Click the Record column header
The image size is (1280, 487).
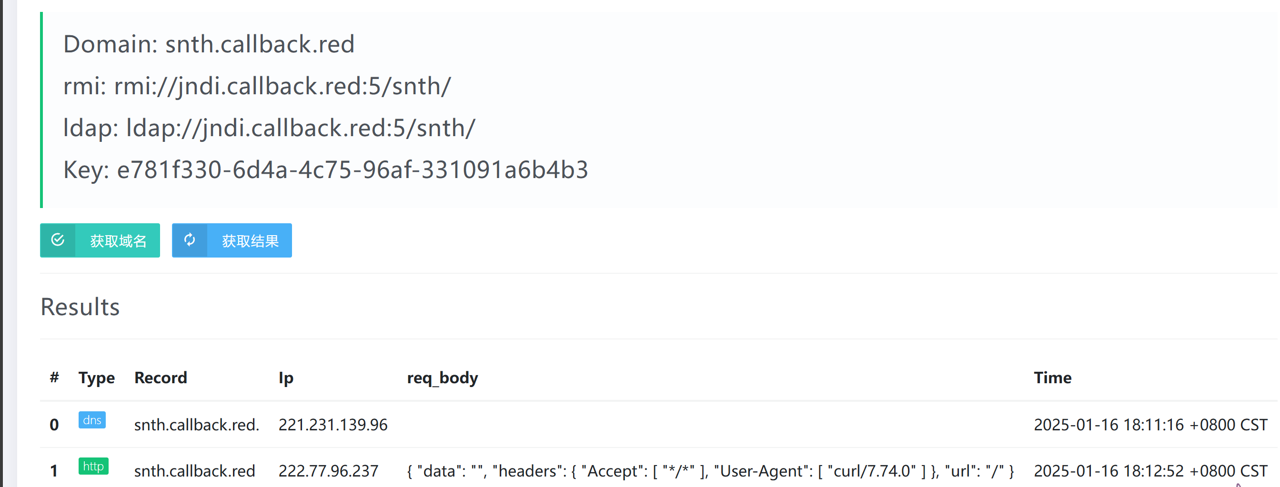tap(161, 378)
